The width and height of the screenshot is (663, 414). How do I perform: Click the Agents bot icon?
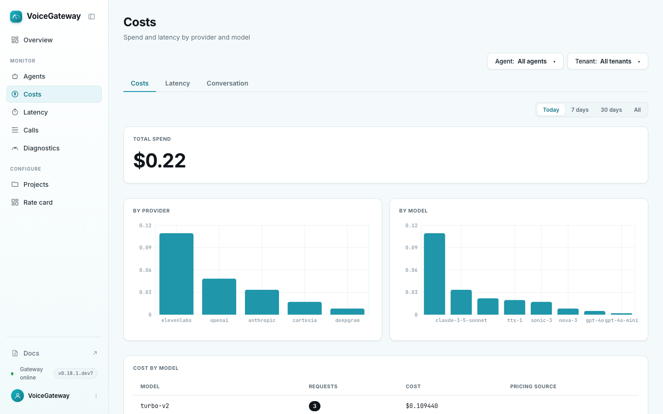[15, 76]
